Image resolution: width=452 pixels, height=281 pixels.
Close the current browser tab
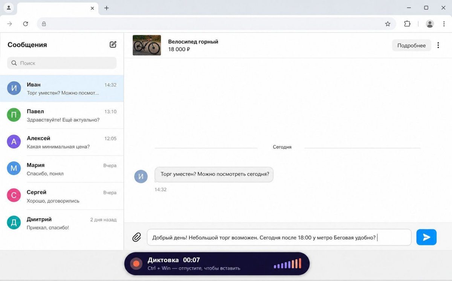click(92, 8)
